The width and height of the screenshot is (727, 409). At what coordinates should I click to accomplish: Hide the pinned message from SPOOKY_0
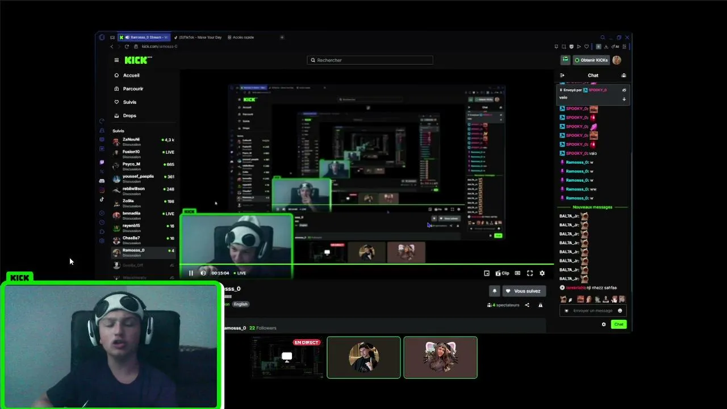624,90
